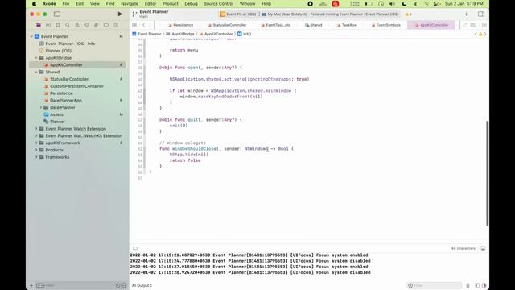Collapse the AppKitBridge group
515x290 pixels.
(x=36, y=58)
